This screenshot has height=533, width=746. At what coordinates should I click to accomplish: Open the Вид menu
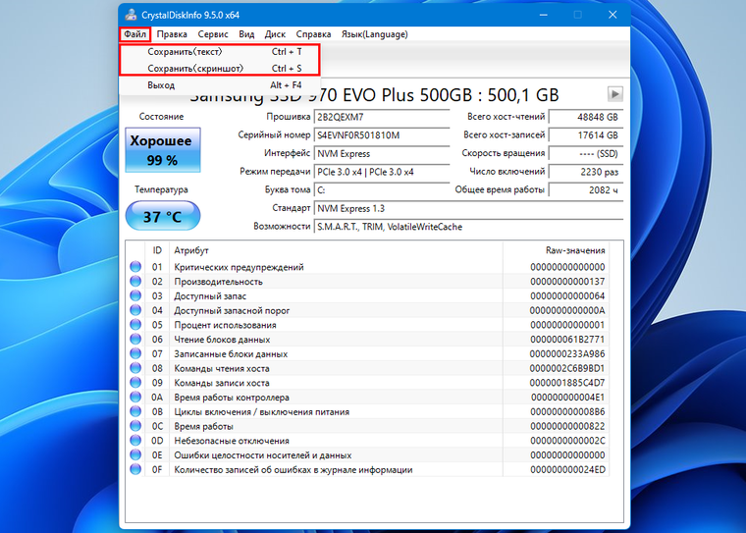tap(246, 34)
